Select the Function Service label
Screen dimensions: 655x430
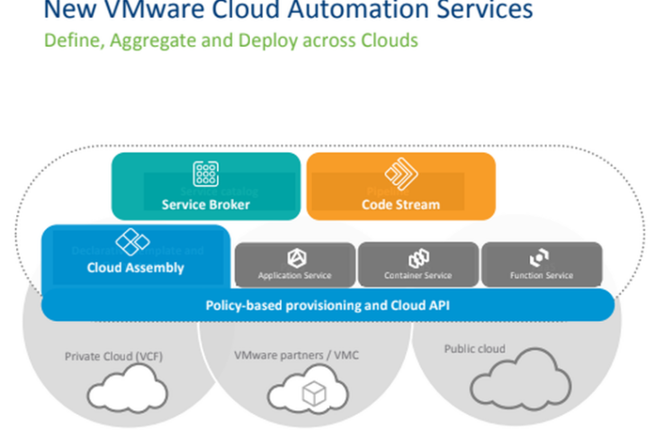(542, 275)
